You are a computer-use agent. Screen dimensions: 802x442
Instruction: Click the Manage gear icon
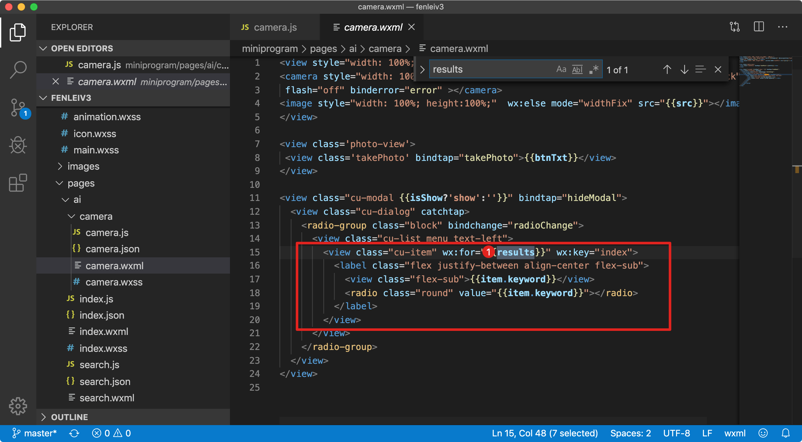pos(18,406)
